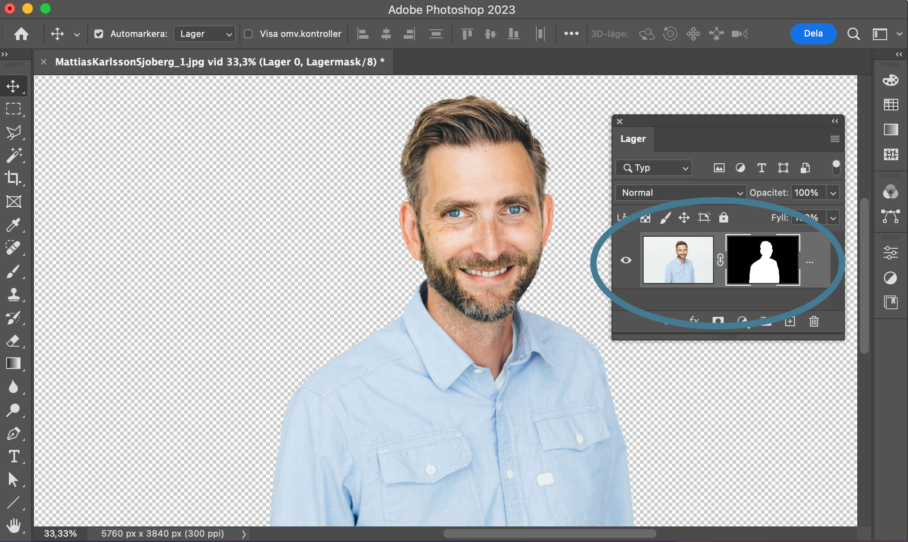Viewport: 908px width, 542px height.
Task: Select the Type tool
Action: [x=13, y=456]
